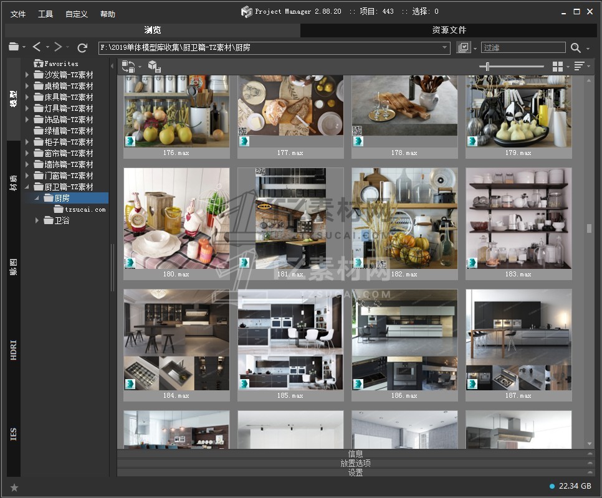Click the folder icon beside back arrow
Viewport: 602px width, 498px height.
[14, 47]
